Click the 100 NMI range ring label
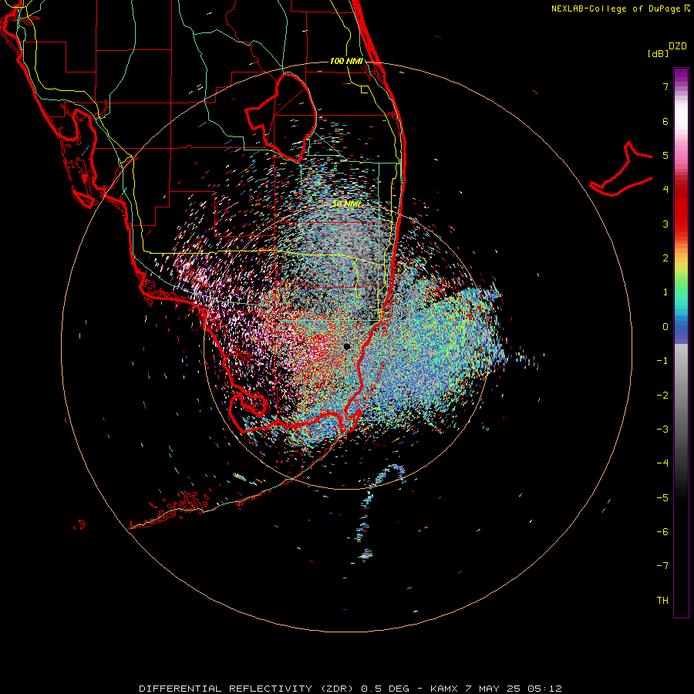This screenshot has height=694, width=694. coord(346,61)
